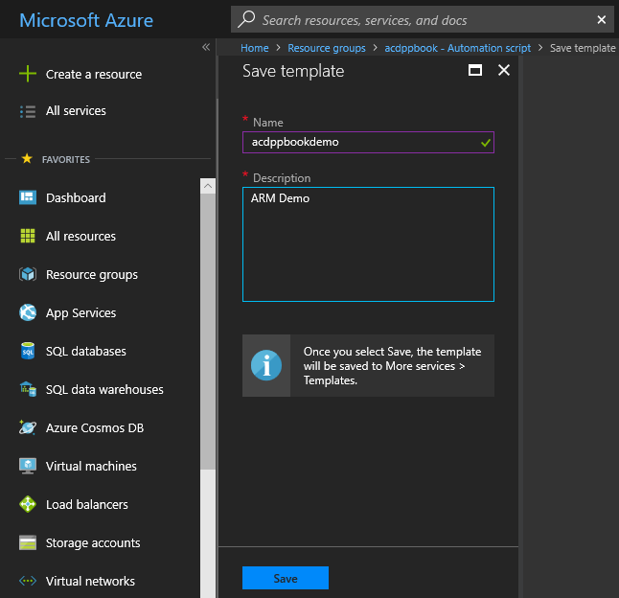Navigate to Resource groups breadcrumb link
619x598 pixels.
pos(327,47)
